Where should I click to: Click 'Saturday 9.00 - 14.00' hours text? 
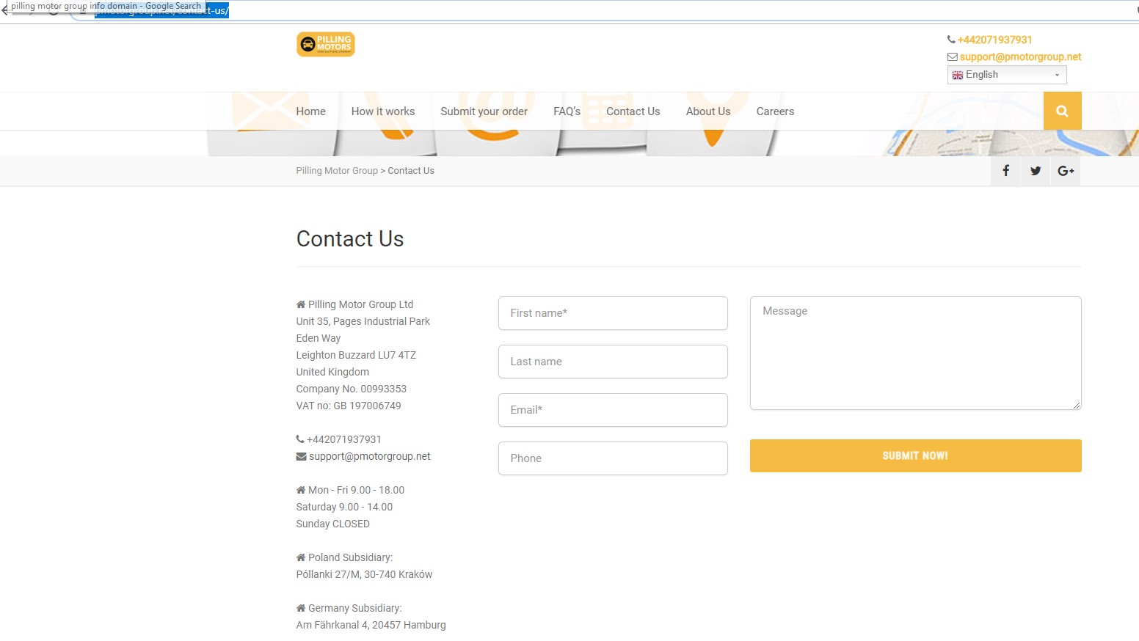tap(344, 507)
